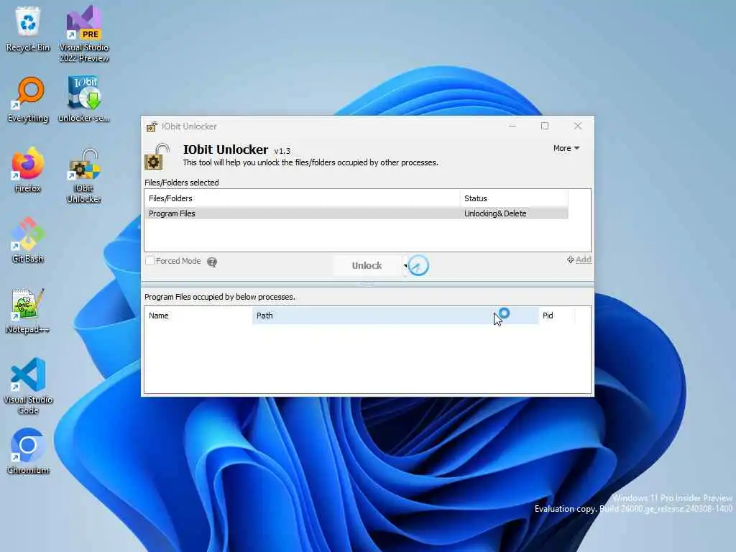Screen dimensions: 736x552
Task: Launch Notepad++ from the desktop
Action: 28,310
